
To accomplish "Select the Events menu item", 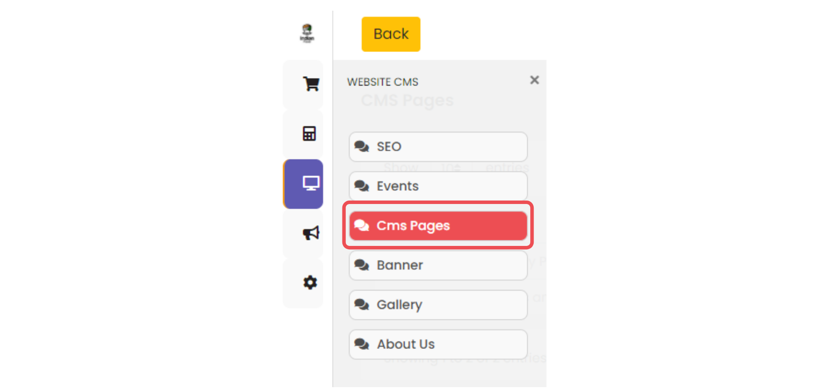I will coord(438,186).
